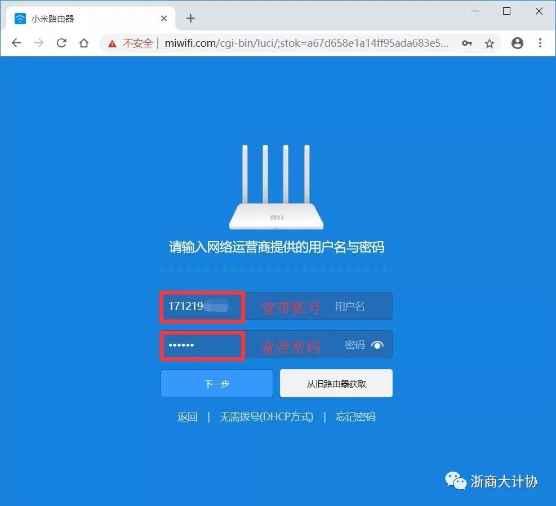
Task: Click the browser back arrow
Action: tap(16, 43)
